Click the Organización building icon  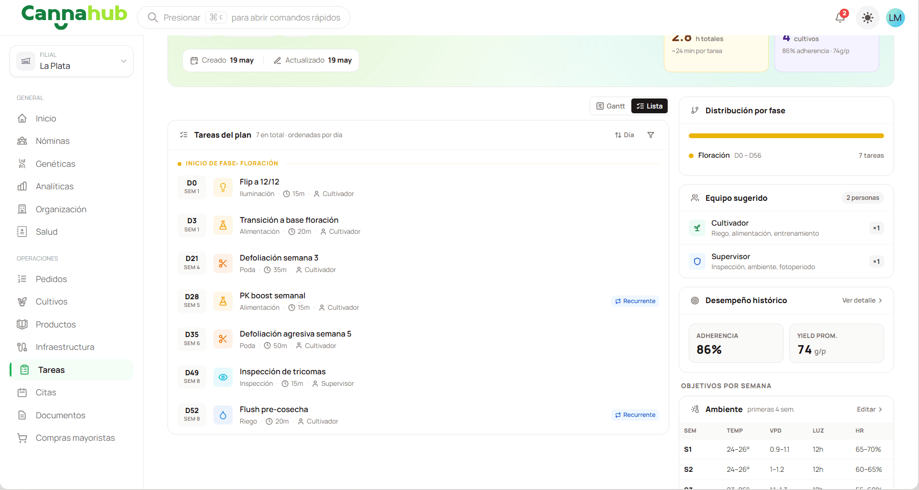coord(22,209)
